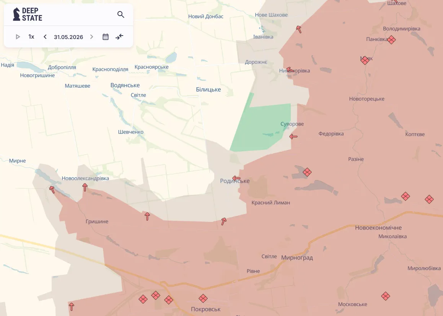Screen dimensions: 443x316
Task: Click the arrow above Новоолександрівка label
Action: click(x=85, y=187)
